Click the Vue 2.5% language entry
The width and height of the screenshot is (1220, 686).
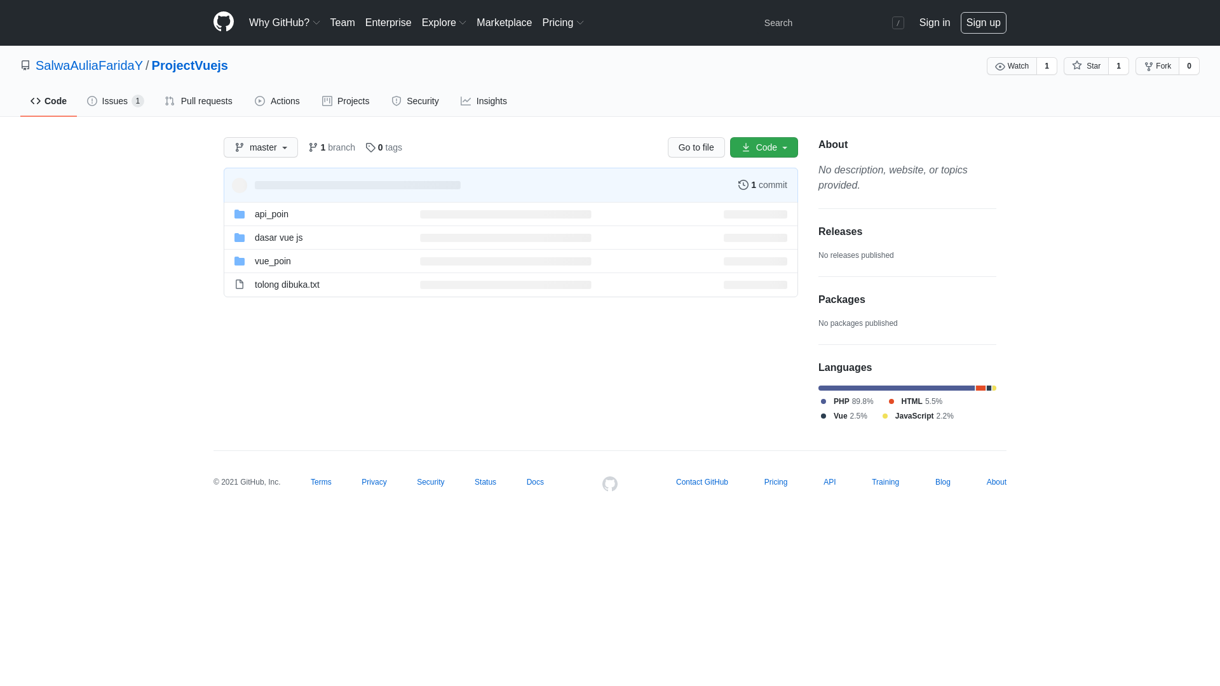coord(844,416)
